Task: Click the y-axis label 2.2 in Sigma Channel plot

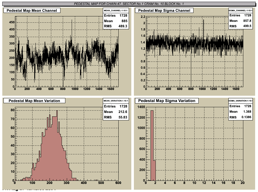Action: [143, 17]
